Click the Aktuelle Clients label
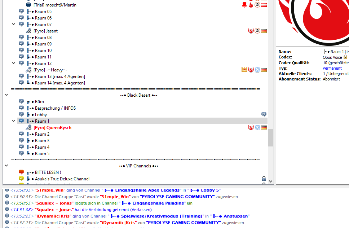Image resolution: width=349 pixels, height=228 pixels. pos(295,74)
